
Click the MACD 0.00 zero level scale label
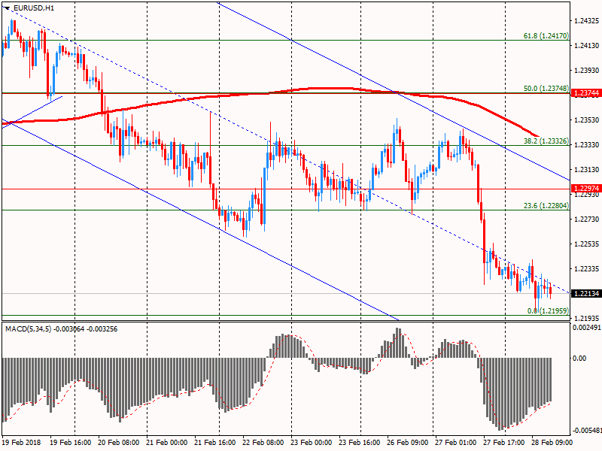[579, 359]
